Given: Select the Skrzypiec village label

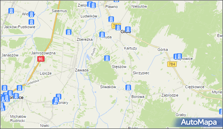Looking at the screenshot, I should point(141,73).
